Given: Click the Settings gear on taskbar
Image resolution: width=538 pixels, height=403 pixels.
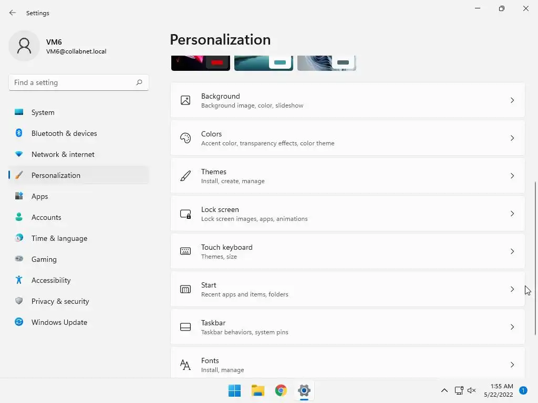Looking at the screenshot, I should tap(304, 390).
